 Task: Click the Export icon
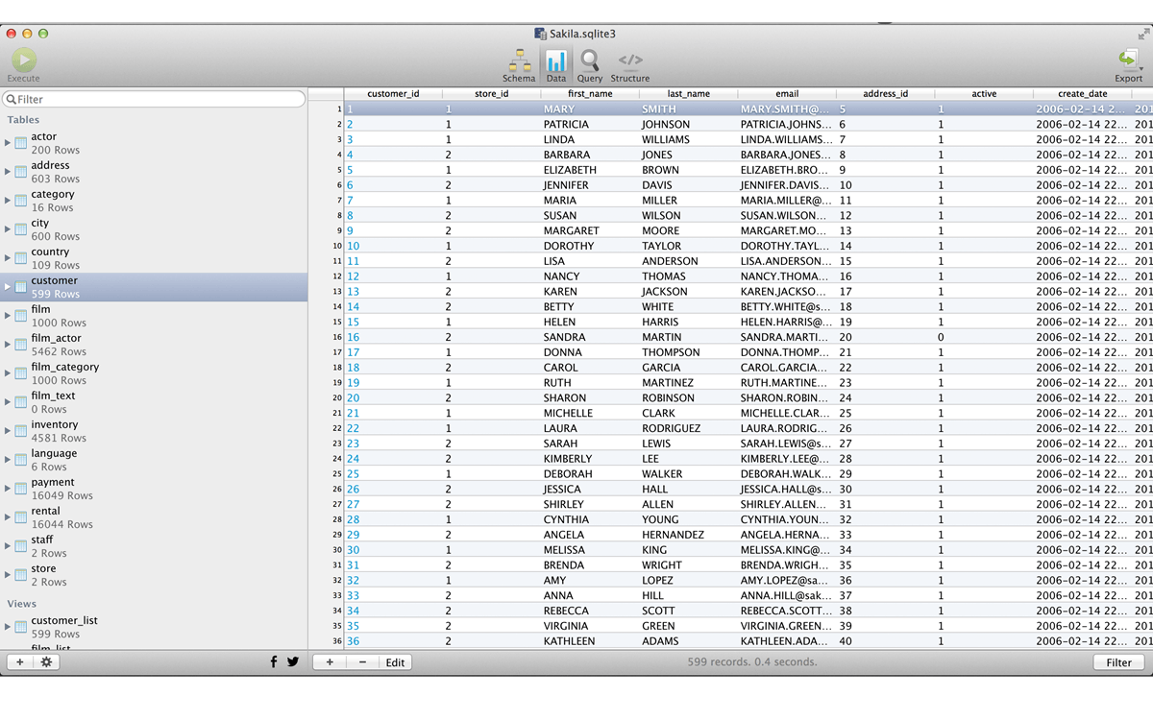click(1128, 60)
